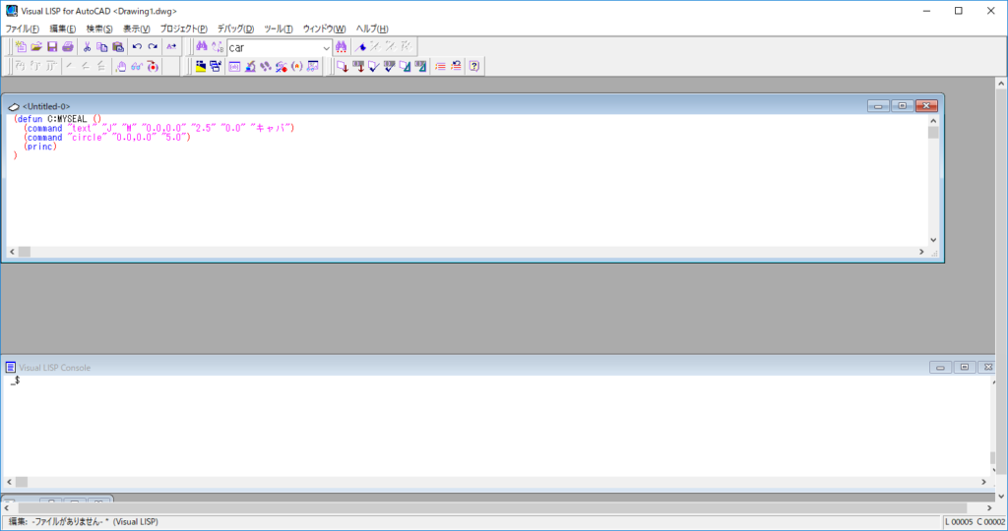Click the command "circle" code line
Viewport: 1008px width, 531px height.
click(107, 138)
